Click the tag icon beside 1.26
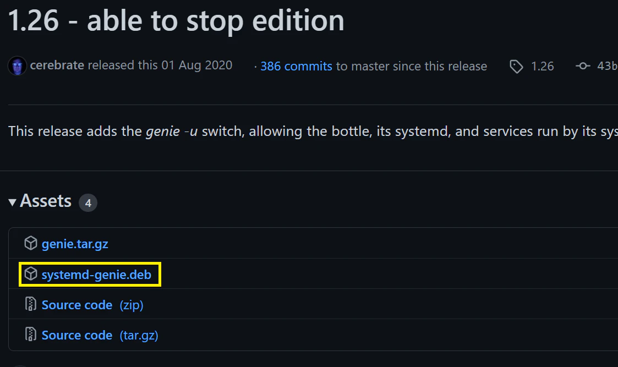 tap(516, 66)
